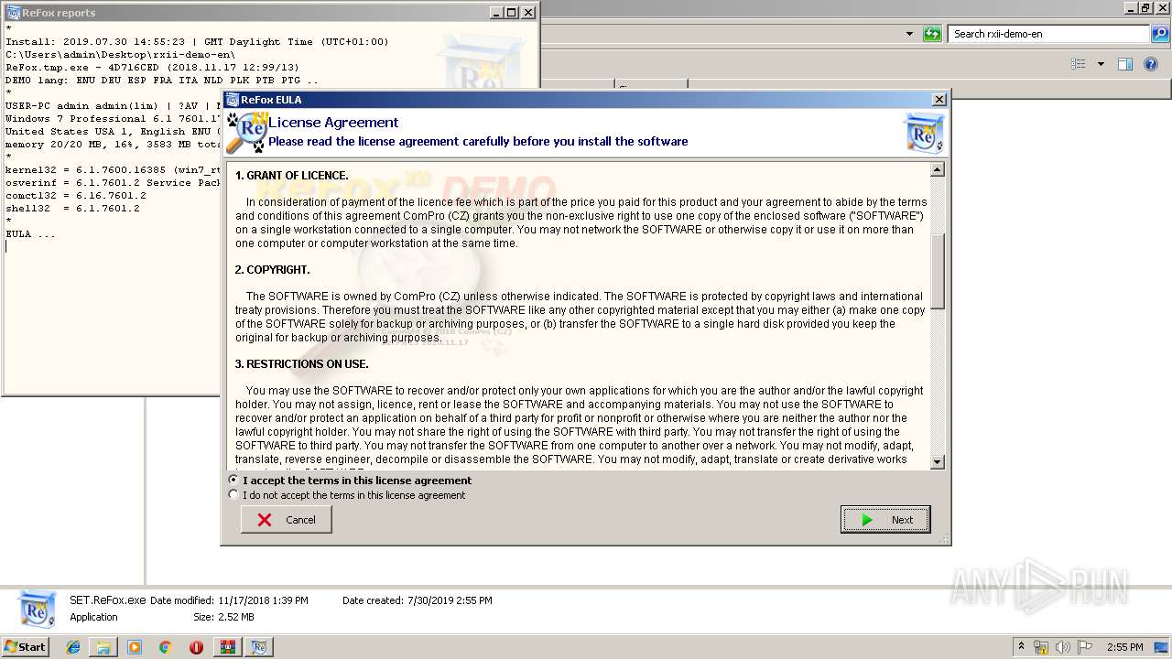1172x659 pixels.
Task: Click the 'ReFox.tmp.exe' line in reports log
Action: 152,68
